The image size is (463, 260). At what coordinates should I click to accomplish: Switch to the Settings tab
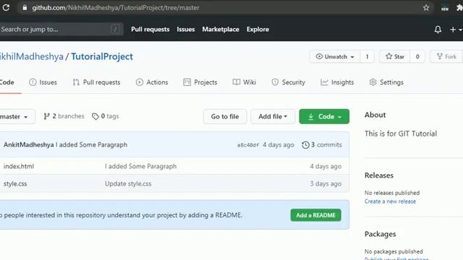(386, 82)
